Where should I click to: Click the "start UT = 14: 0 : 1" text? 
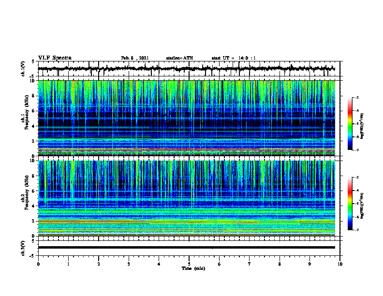[x=234, y=58]
